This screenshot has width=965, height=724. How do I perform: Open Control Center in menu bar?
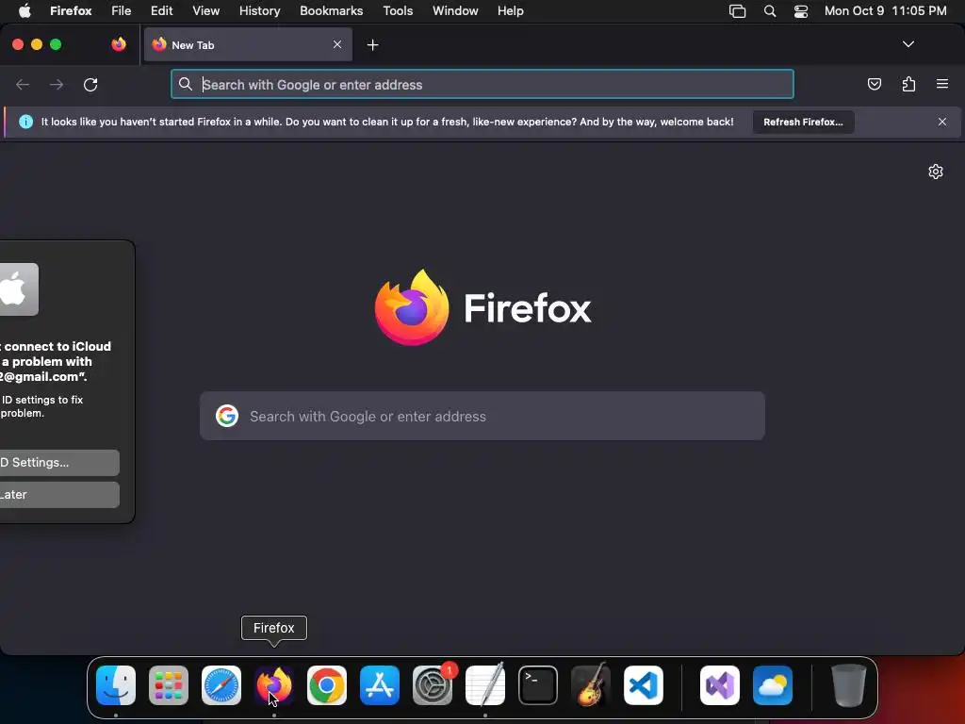801,11
